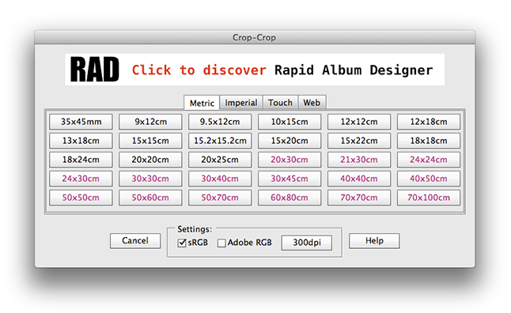Select the 30x30cm size button
511x313 pixels.
coord(150,179)
